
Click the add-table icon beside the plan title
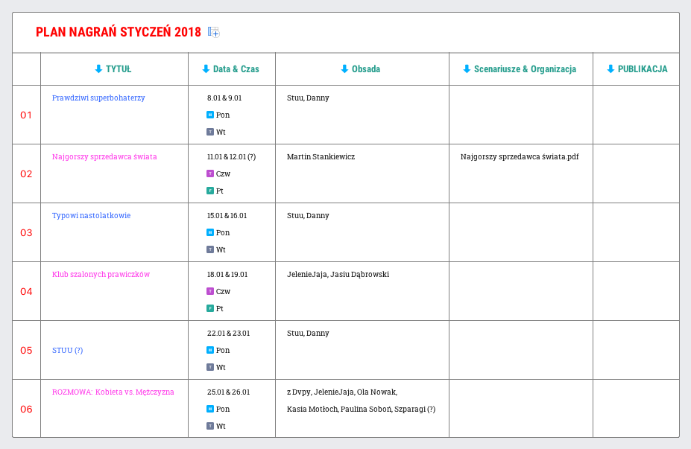214,31
